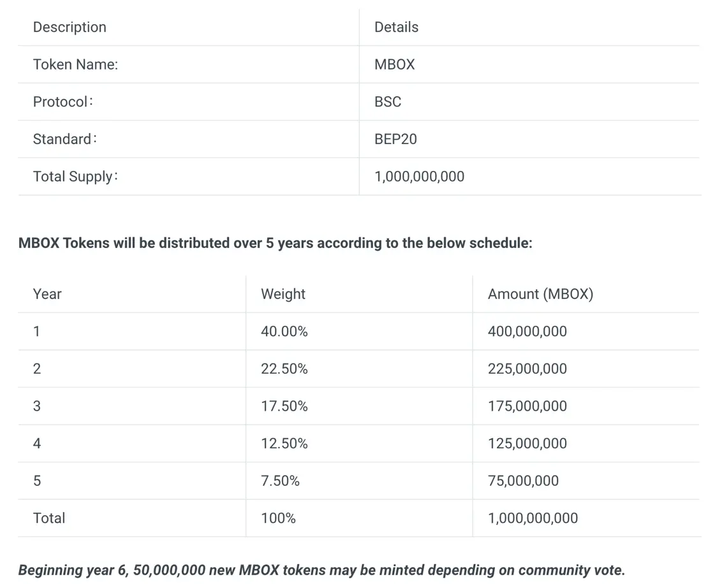Click the Total Supply 1,000,000,000 value
The height and width of the screenshot is (586, 715).
pos(419,177)
